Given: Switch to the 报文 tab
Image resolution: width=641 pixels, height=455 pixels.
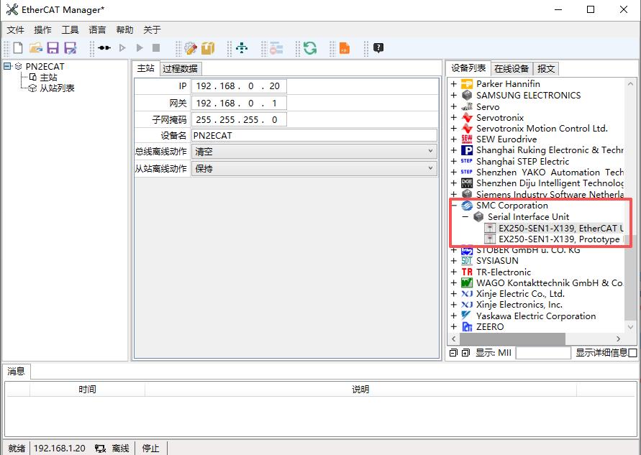Looking at the screenshot, I should point(546,68).
